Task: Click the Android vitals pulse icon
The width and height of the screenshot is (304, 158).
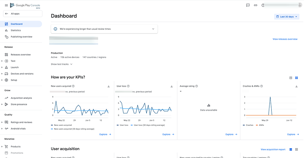Action: coord(6,129)
